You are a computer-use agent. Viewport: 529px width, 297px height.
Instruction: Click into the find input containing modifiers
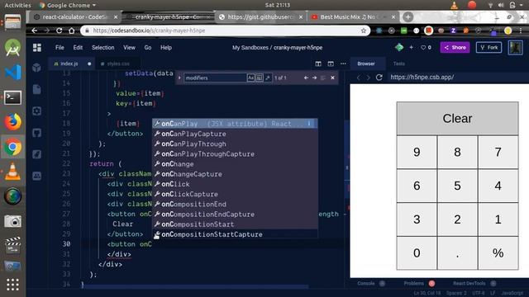(215, 78)
